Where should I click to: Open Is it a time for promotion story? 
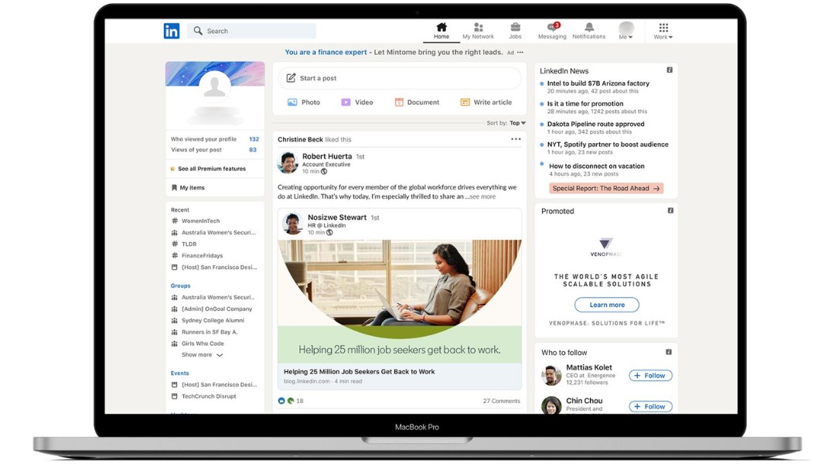[x=585, y=104]
